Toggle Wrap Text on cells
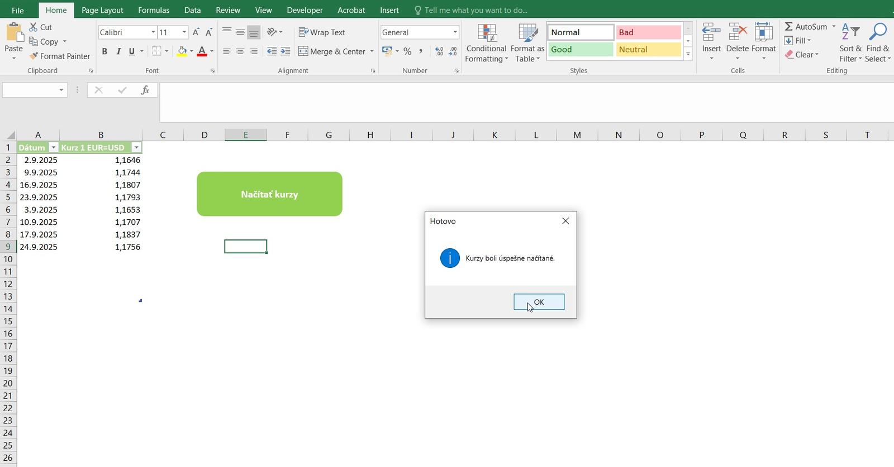 [x=322, y=32]
